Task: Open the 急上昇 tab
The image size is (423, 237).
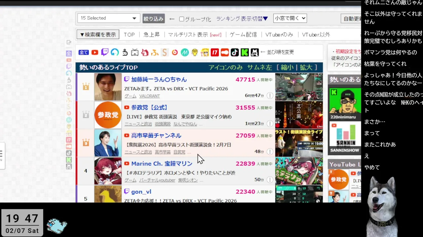Action: click(151, 35)
